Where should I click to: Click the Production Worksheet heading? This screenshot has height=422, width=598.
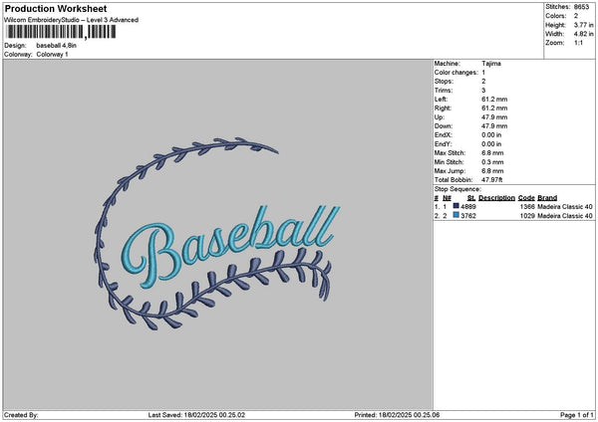[55, 9]
